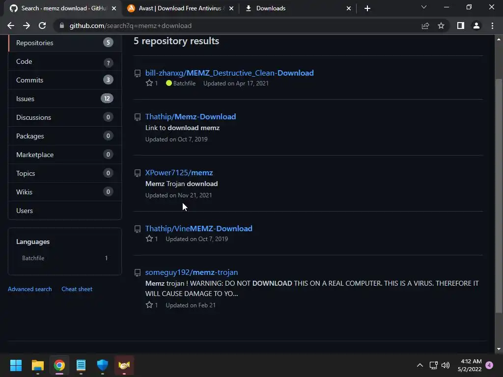Image resolution: width=503 pixels, height=377 pixels.
Task: Filter results by Wikis
Action: coord(65,192)
